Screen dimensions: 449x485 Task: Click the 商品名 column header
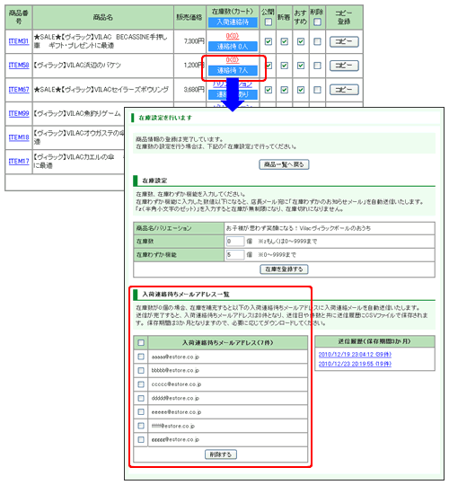pyautogui.click(x=103, y=17)
